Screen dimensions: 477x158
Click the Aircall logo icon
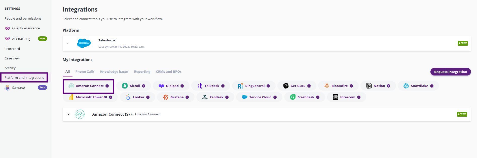(x=125, y=86)
